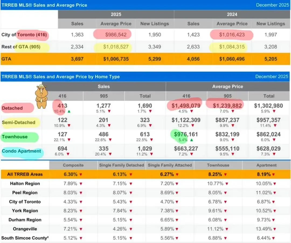The width and height of the screenshot is (291, 243).
Task: Click 2024 GTA 905 average price $1,084,315
Action: point(232,47)
